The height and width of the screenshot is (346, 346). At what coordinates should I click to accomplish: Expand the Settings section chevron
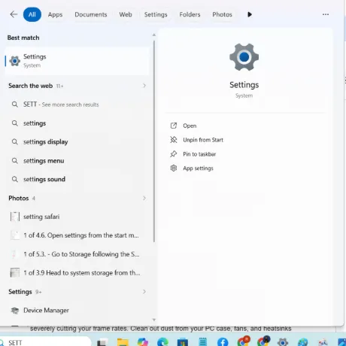click(144, 292)
